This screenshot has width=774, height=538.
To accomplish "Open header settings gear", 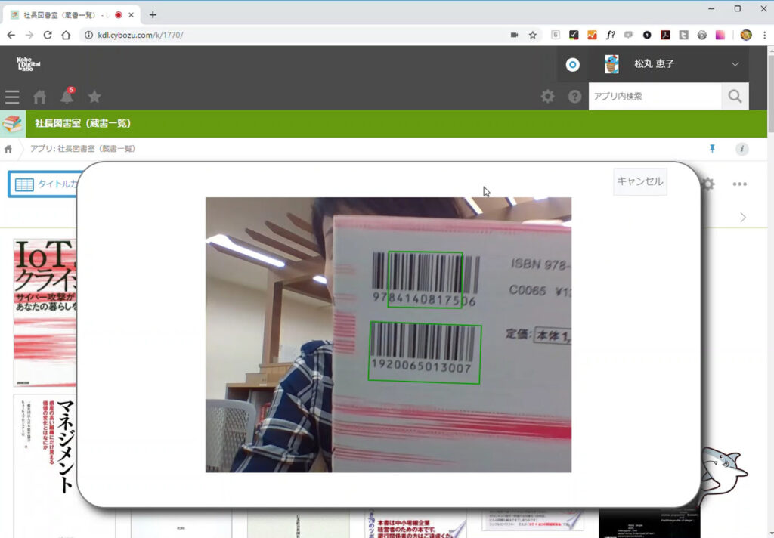I will coord(547,96).
